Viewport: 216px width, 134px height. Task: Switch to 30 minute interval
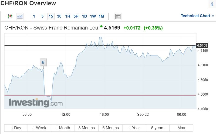59,16
